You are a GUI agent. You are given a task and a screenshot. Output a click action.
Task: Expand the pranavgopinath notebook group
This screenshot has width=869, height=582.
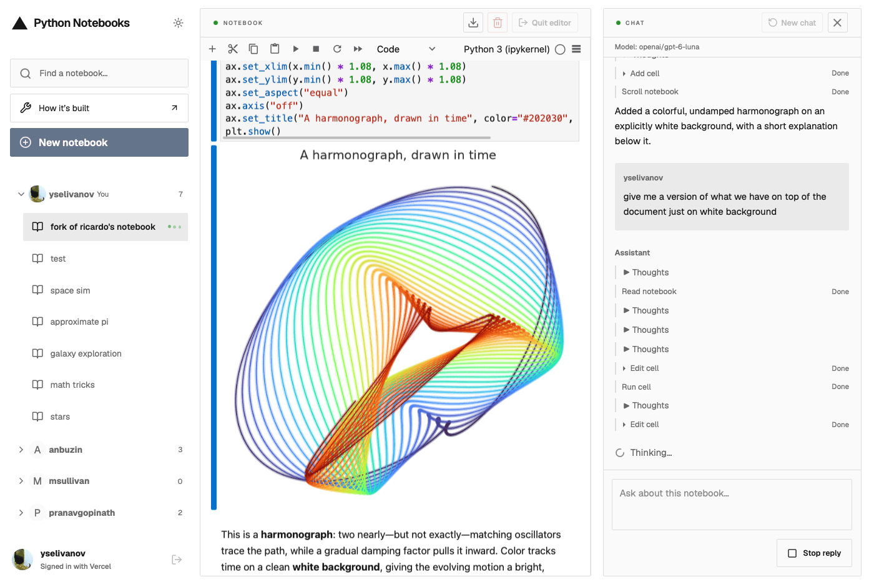[21, 513]
